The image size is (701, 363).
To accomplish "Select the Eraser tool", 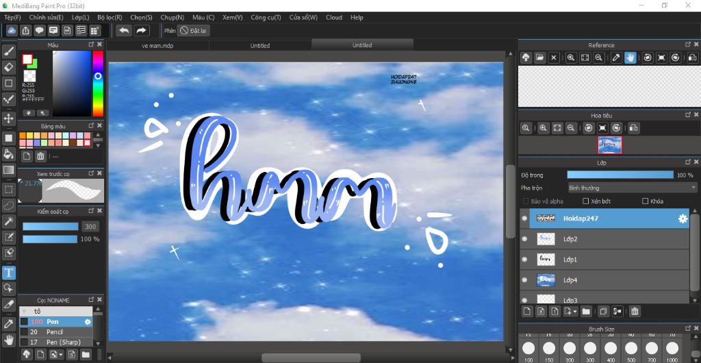I will point(8,68).
